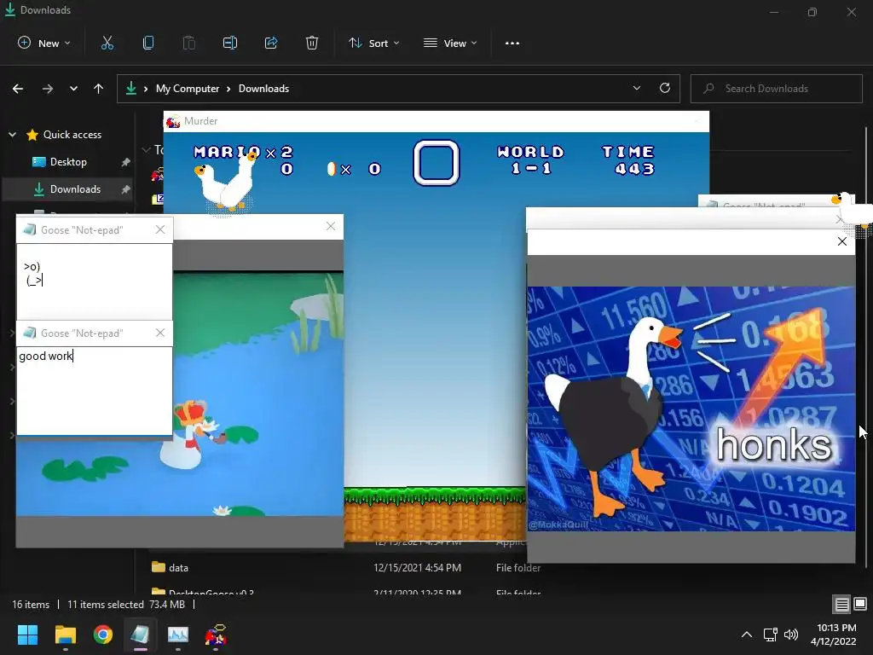Click the Share icon in toolbar
Screen dimensions: 873x655
[271, 43]
